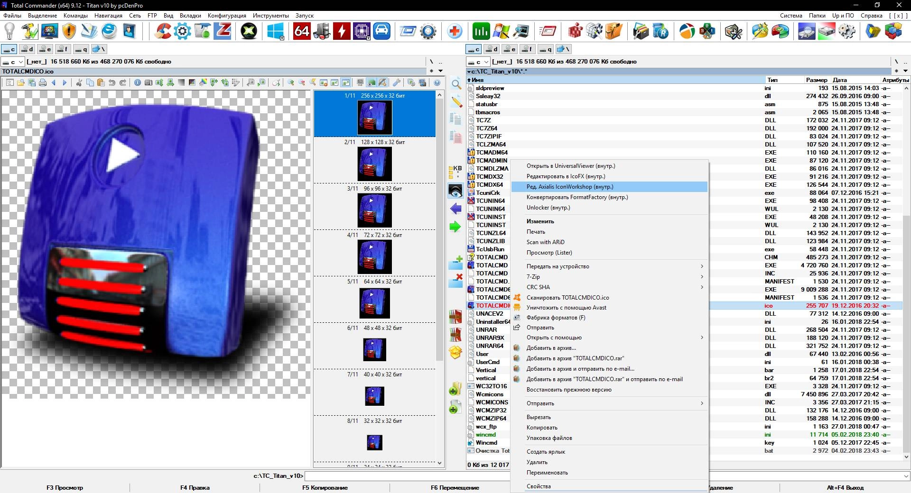This screenshot has height=493, width=911.
Task: Open right panel directory history arrow
Action: tap(905, 71)
